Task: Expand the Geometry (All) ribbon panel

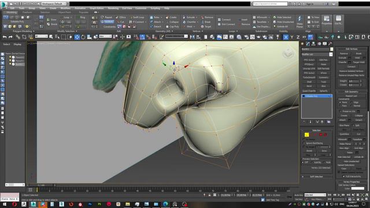Action: [164, 31]
